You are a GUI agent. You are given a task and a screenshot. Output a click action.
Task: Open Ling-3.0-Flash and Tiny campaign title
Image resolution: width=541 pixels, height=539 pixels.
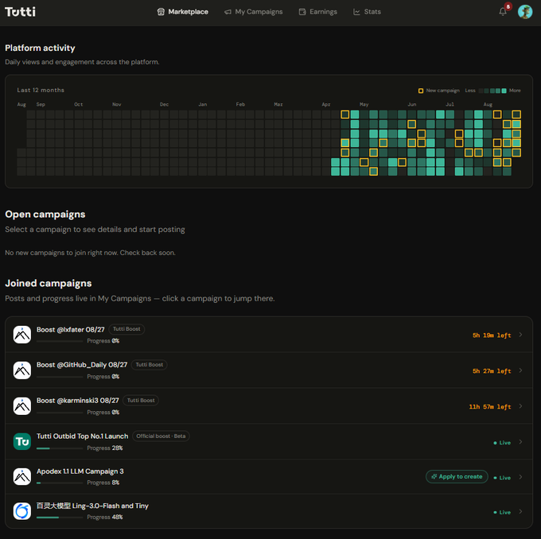point(92,506)
